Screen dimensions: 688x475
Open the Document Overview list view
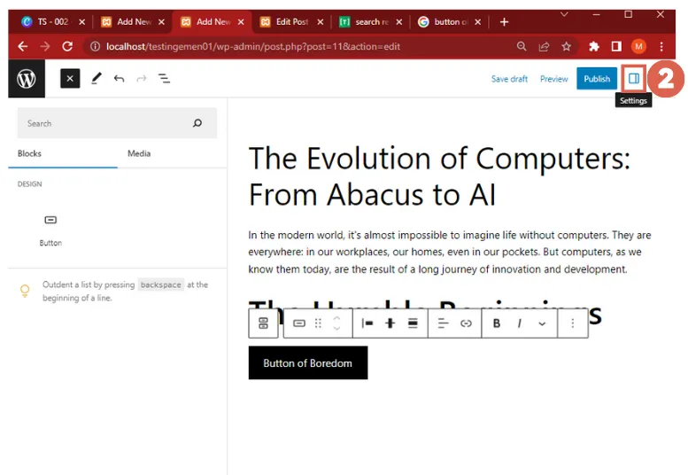tap(164, 79)
